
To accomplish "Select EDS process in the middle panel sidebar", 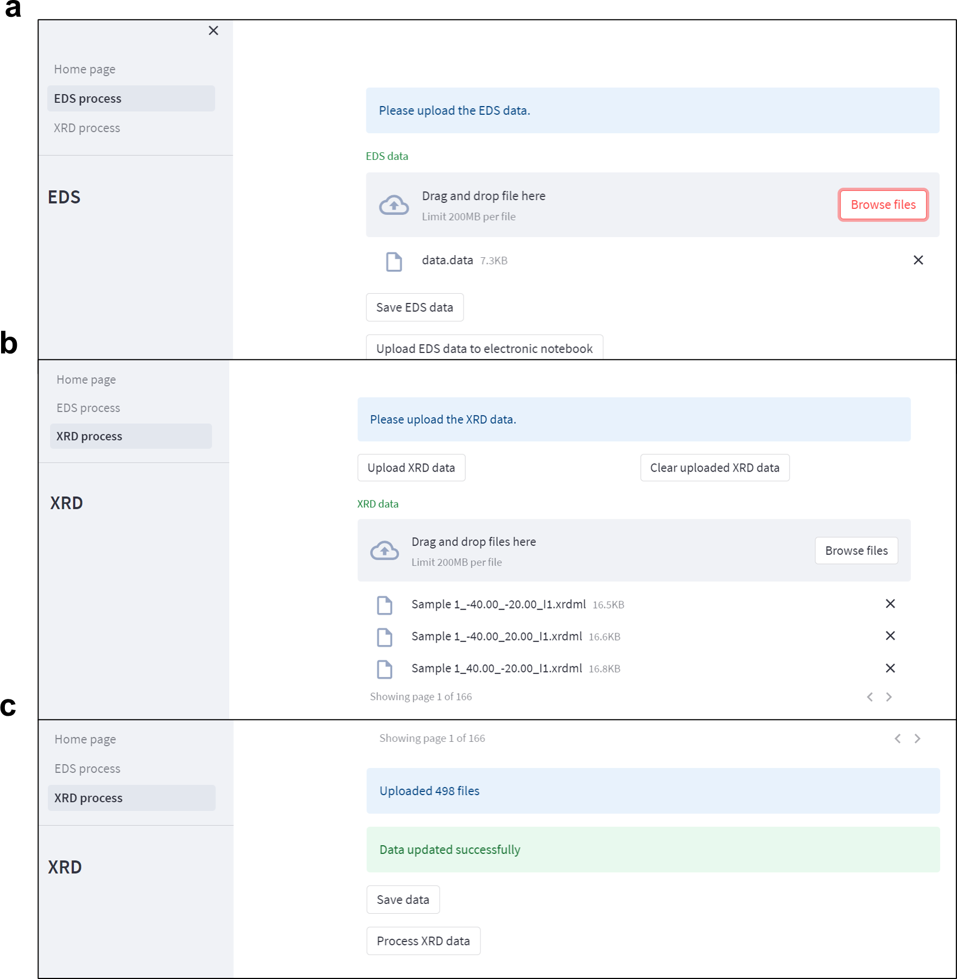I will click(88, 408).
